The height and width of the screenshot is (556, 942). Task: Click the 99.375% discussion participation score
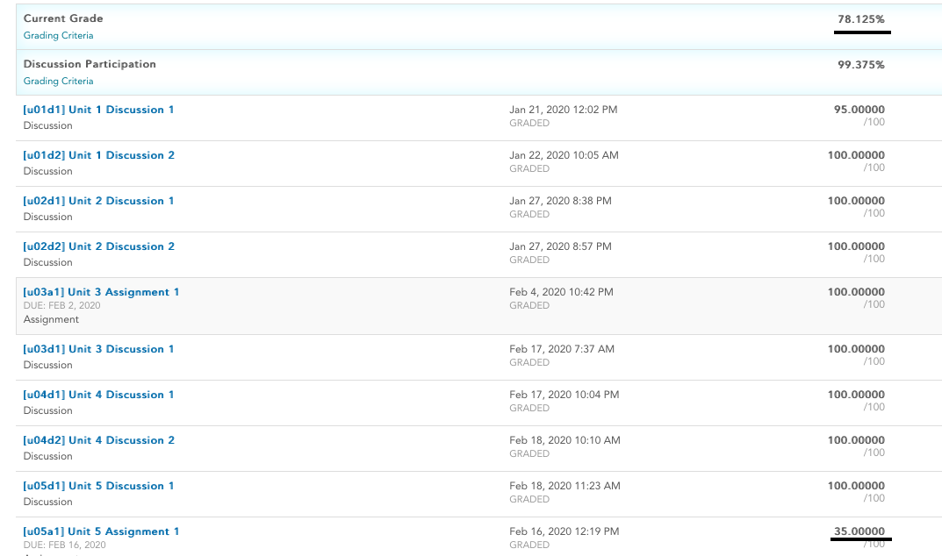[861, 65]
